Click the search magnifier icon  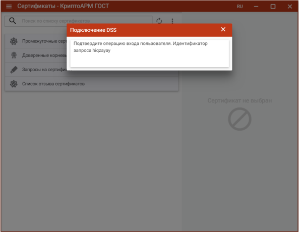click(x=13, y=21)
